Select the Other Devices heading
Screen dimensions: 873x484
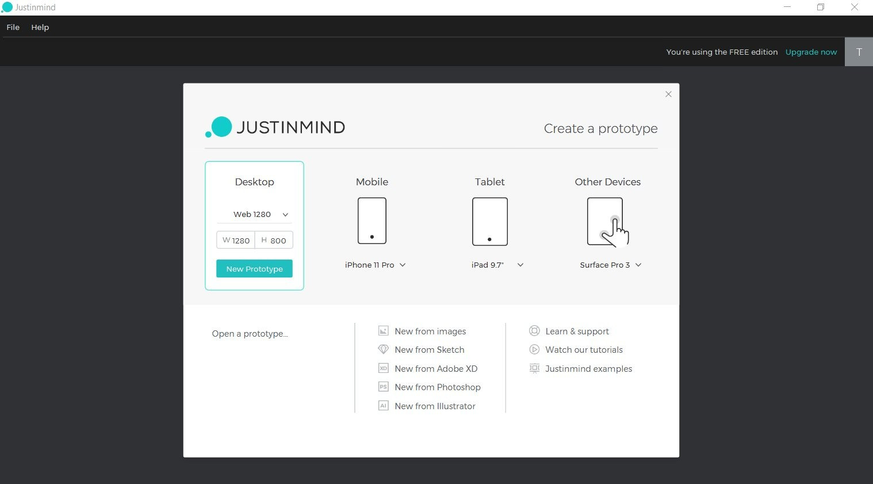(608, 182)
